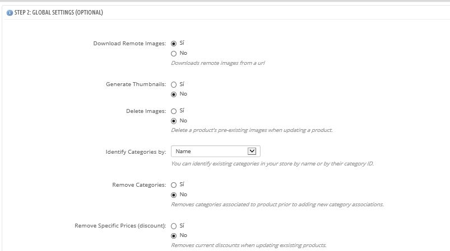Image resolution: width=450 pixels, height=251 pixels.
Task: Choose No for Generate Thumbnails
Action: point(174,94)
